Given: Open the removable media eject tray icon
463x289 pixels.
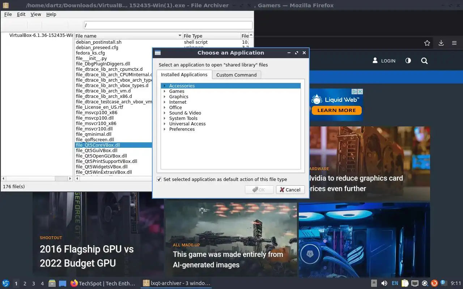Looking at the screenshot, I should (374, 284).
